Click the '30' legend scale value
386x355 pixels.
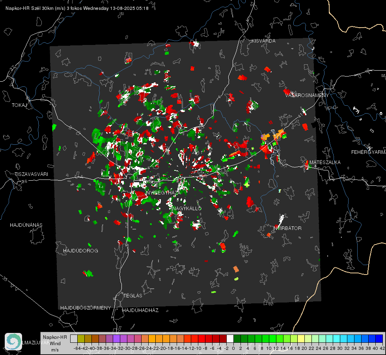coord(340,348)
